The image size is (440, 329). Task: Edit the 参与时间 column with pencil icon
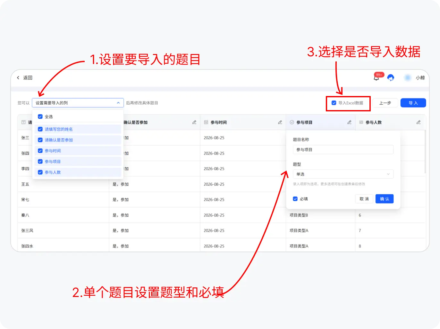(280, 122)
